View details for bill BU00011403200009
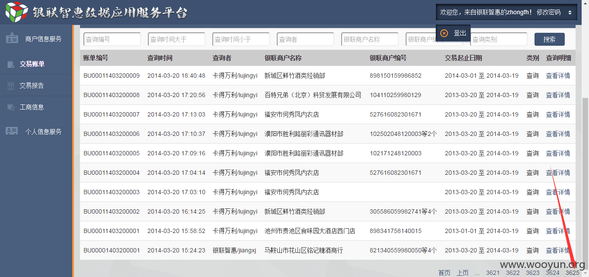 click(558, 76)
